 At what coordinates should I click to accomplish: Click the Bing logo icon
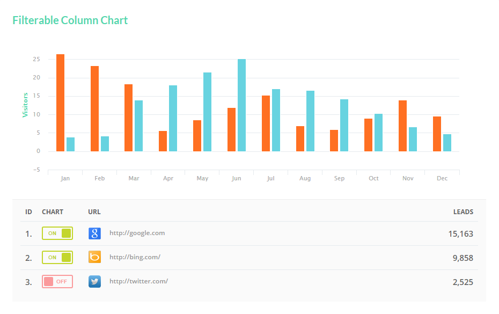94,257
